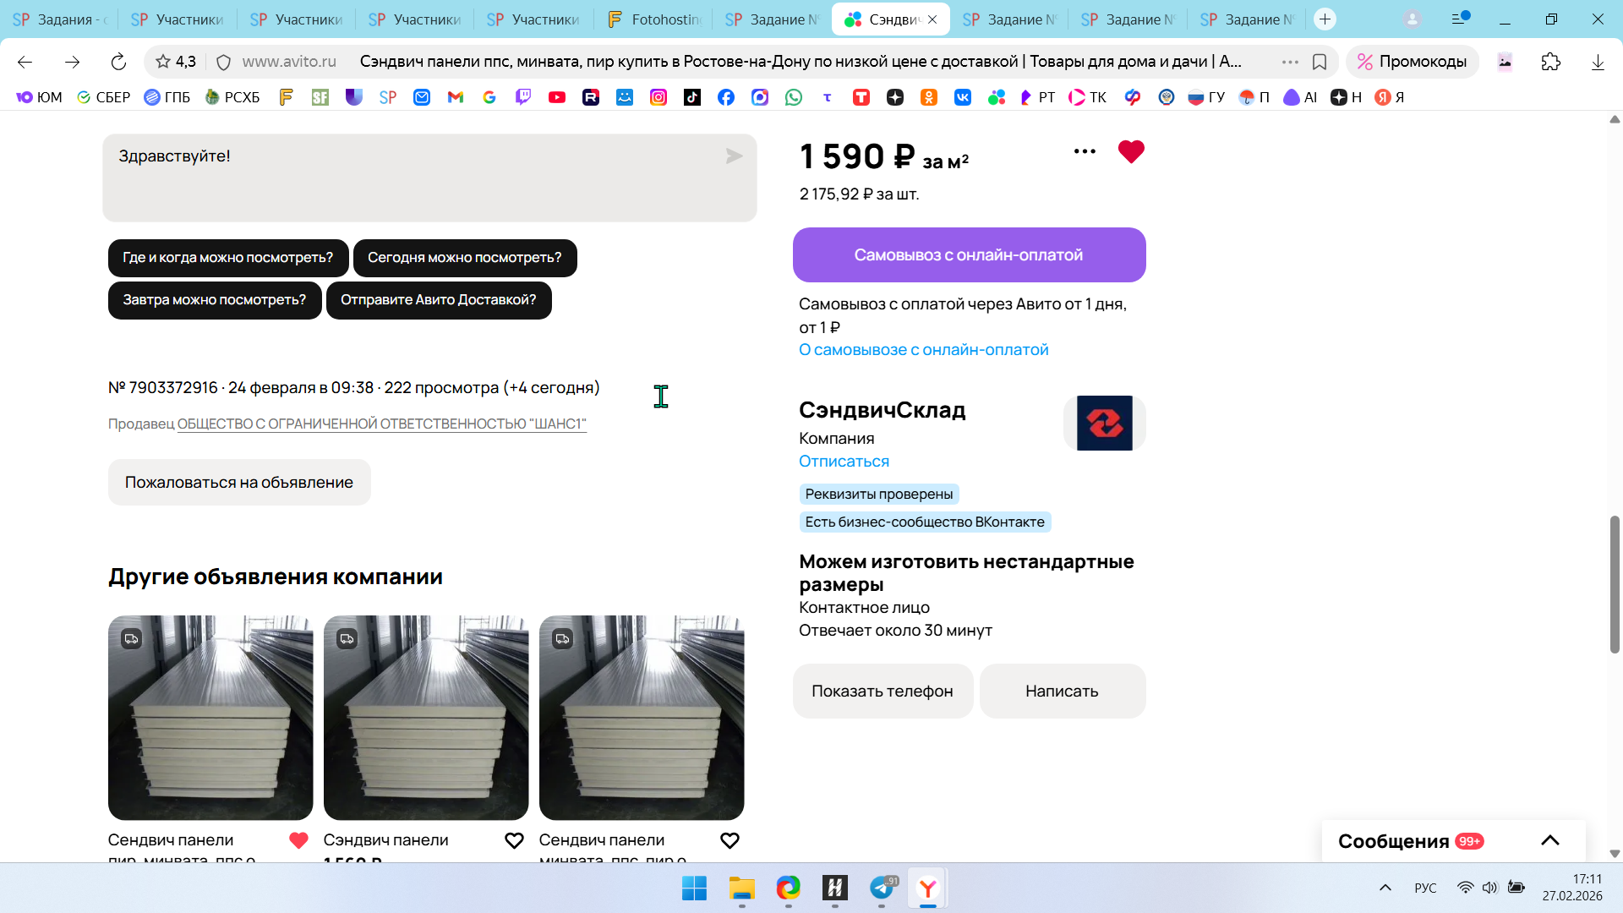The image size is (1623, 913).
Task: Open browser downloads icon
Action: coord(1597,62)
